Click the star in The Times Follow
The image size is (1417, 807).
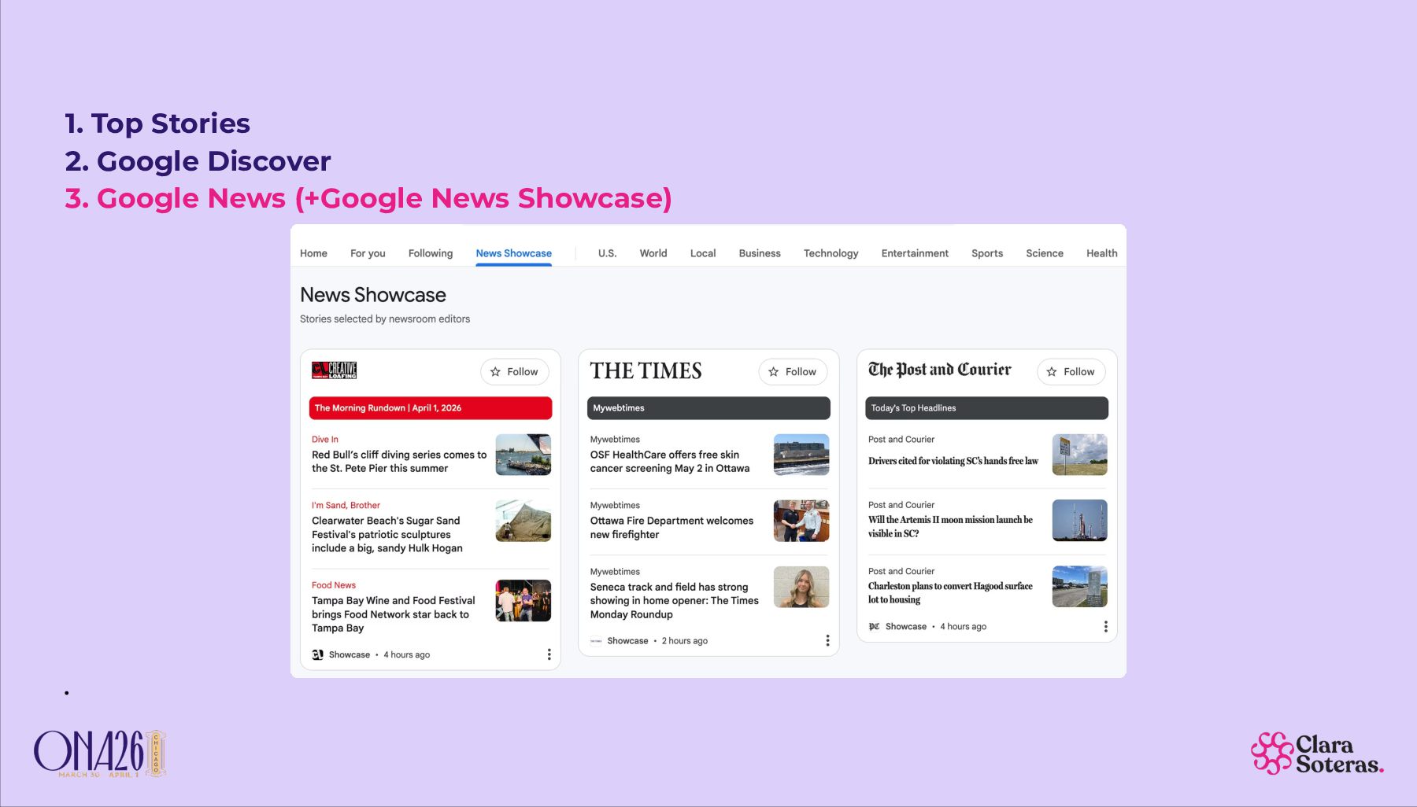point(773,372)
